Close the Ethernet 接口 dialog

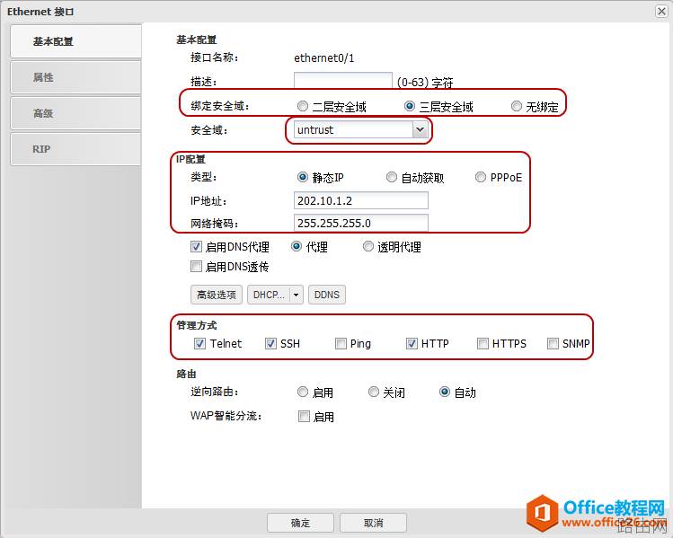click(661, 11)
